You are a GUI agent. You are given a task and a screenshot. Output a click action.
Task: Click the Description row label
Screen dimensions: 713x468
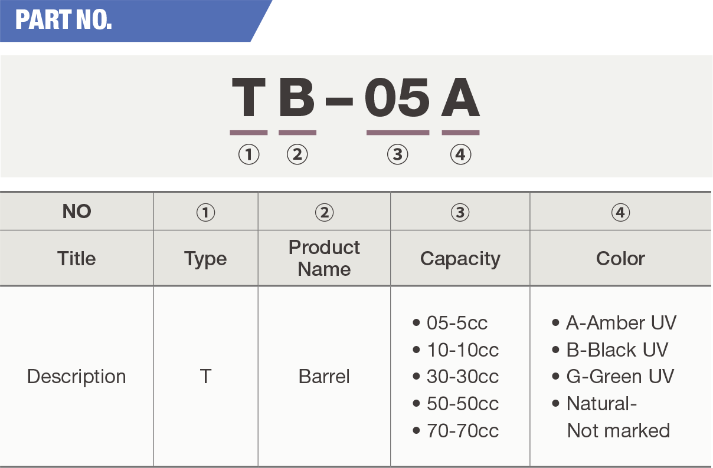coord(77,377)
